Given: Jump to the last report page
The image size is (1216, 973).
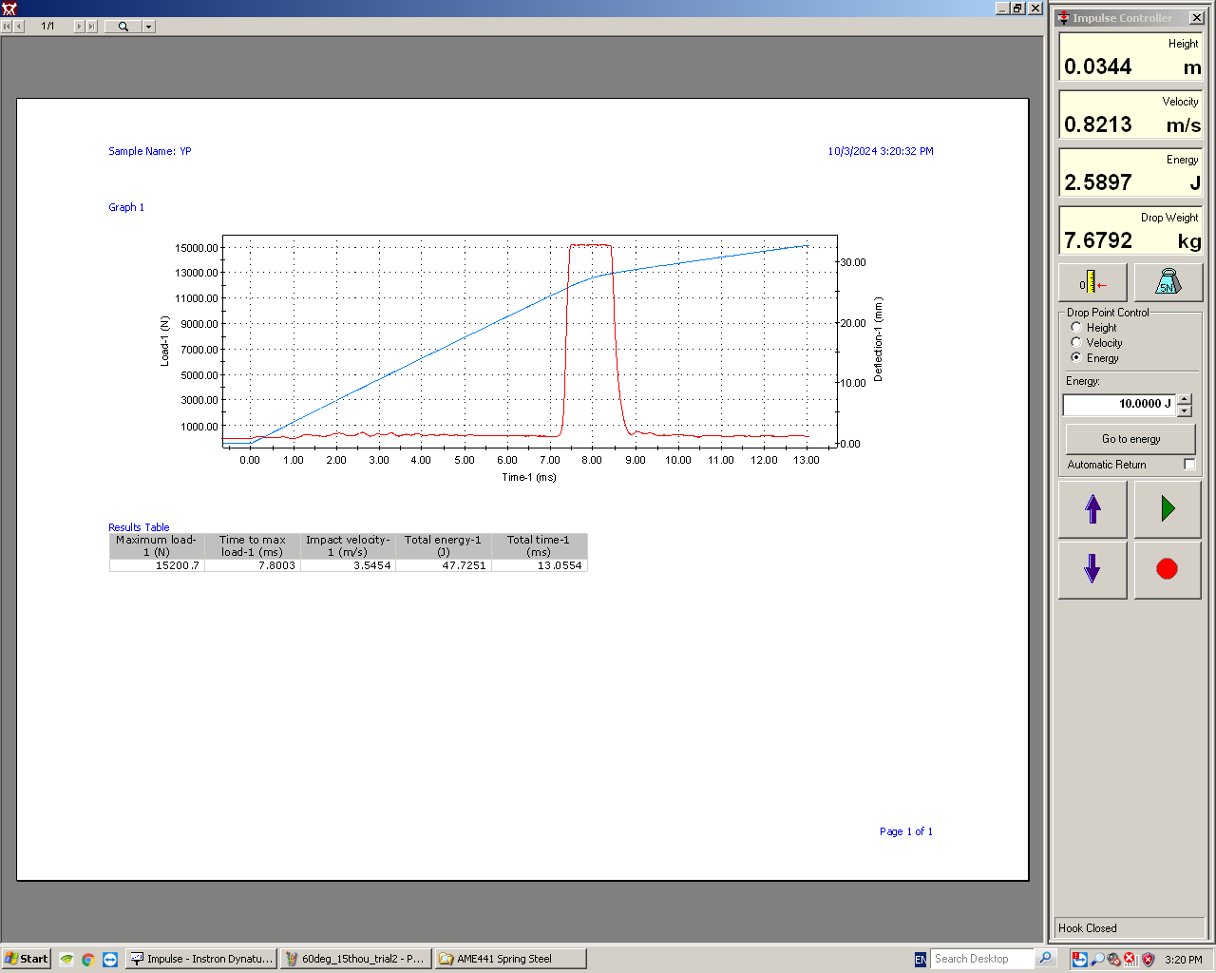Looking at the screenshot, I should [91, 27].
